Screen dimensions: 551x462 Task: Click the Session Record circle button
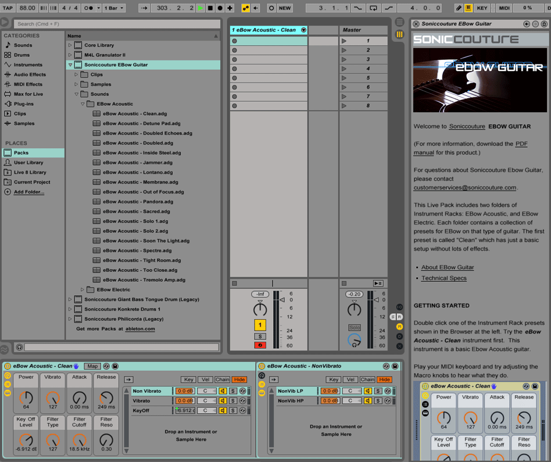271,8
